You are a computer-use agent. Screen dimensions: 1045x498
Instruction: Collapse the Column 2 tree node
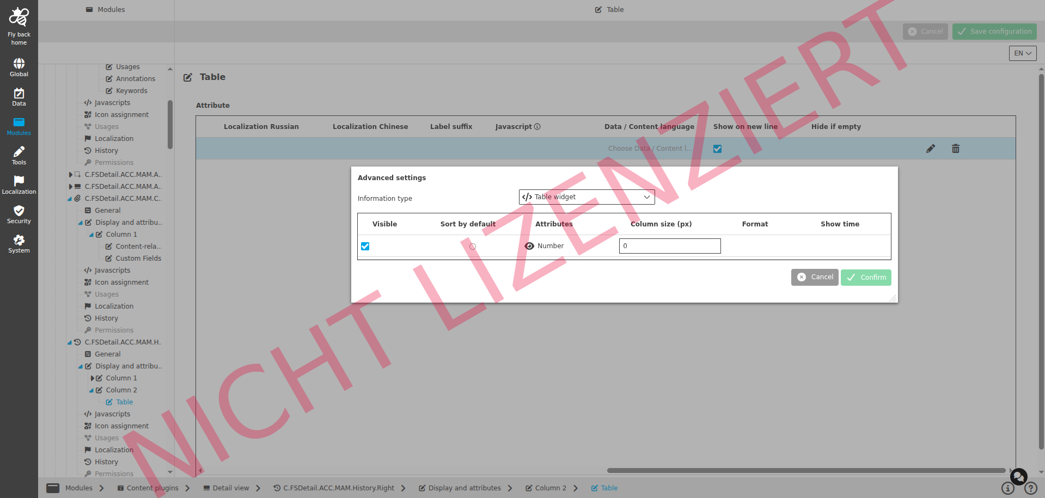point(91,391)
